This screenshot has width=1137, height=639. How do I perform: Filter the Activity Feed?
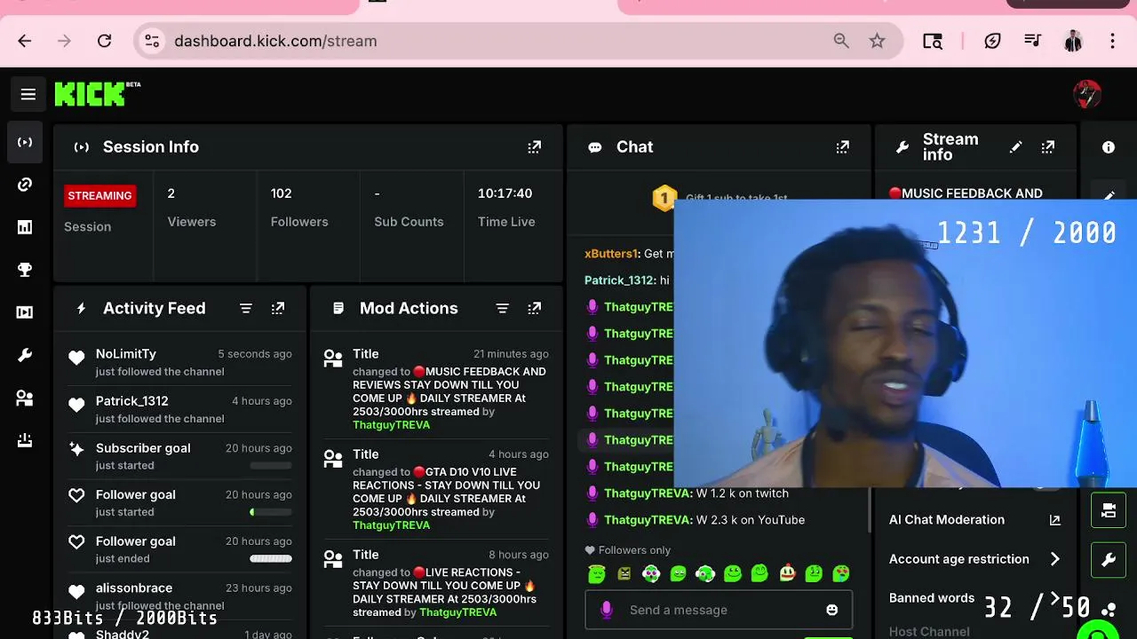[x=246, y=308]
